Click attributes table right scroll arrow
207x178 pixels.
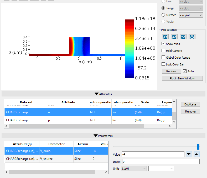(x=170, y=126)
